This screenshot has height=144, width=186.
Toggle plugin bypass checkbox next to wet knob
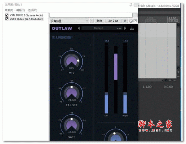pos(135,21)
